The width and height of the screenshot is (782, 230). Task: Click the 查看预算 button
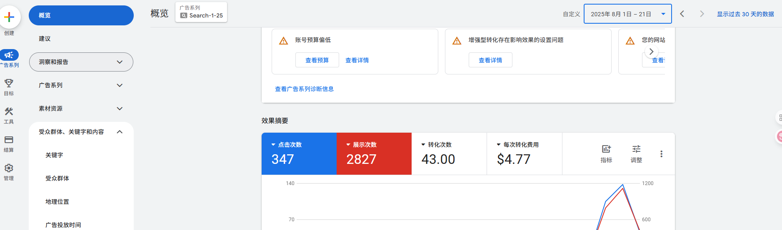click(317, 60)
